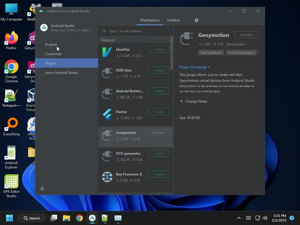Click the Flutter plugin logo
The width and height of the screenshot is (300, 225).
107,115
